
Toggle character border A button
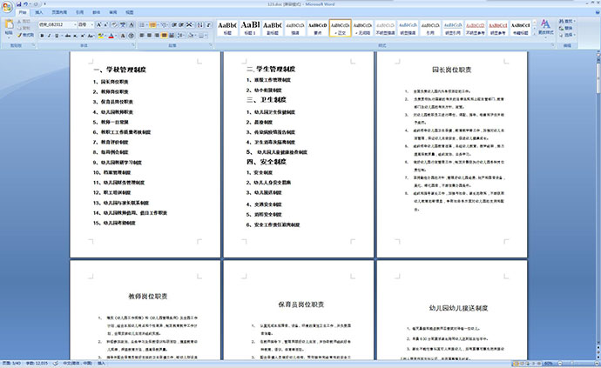(x=131, y=24)
